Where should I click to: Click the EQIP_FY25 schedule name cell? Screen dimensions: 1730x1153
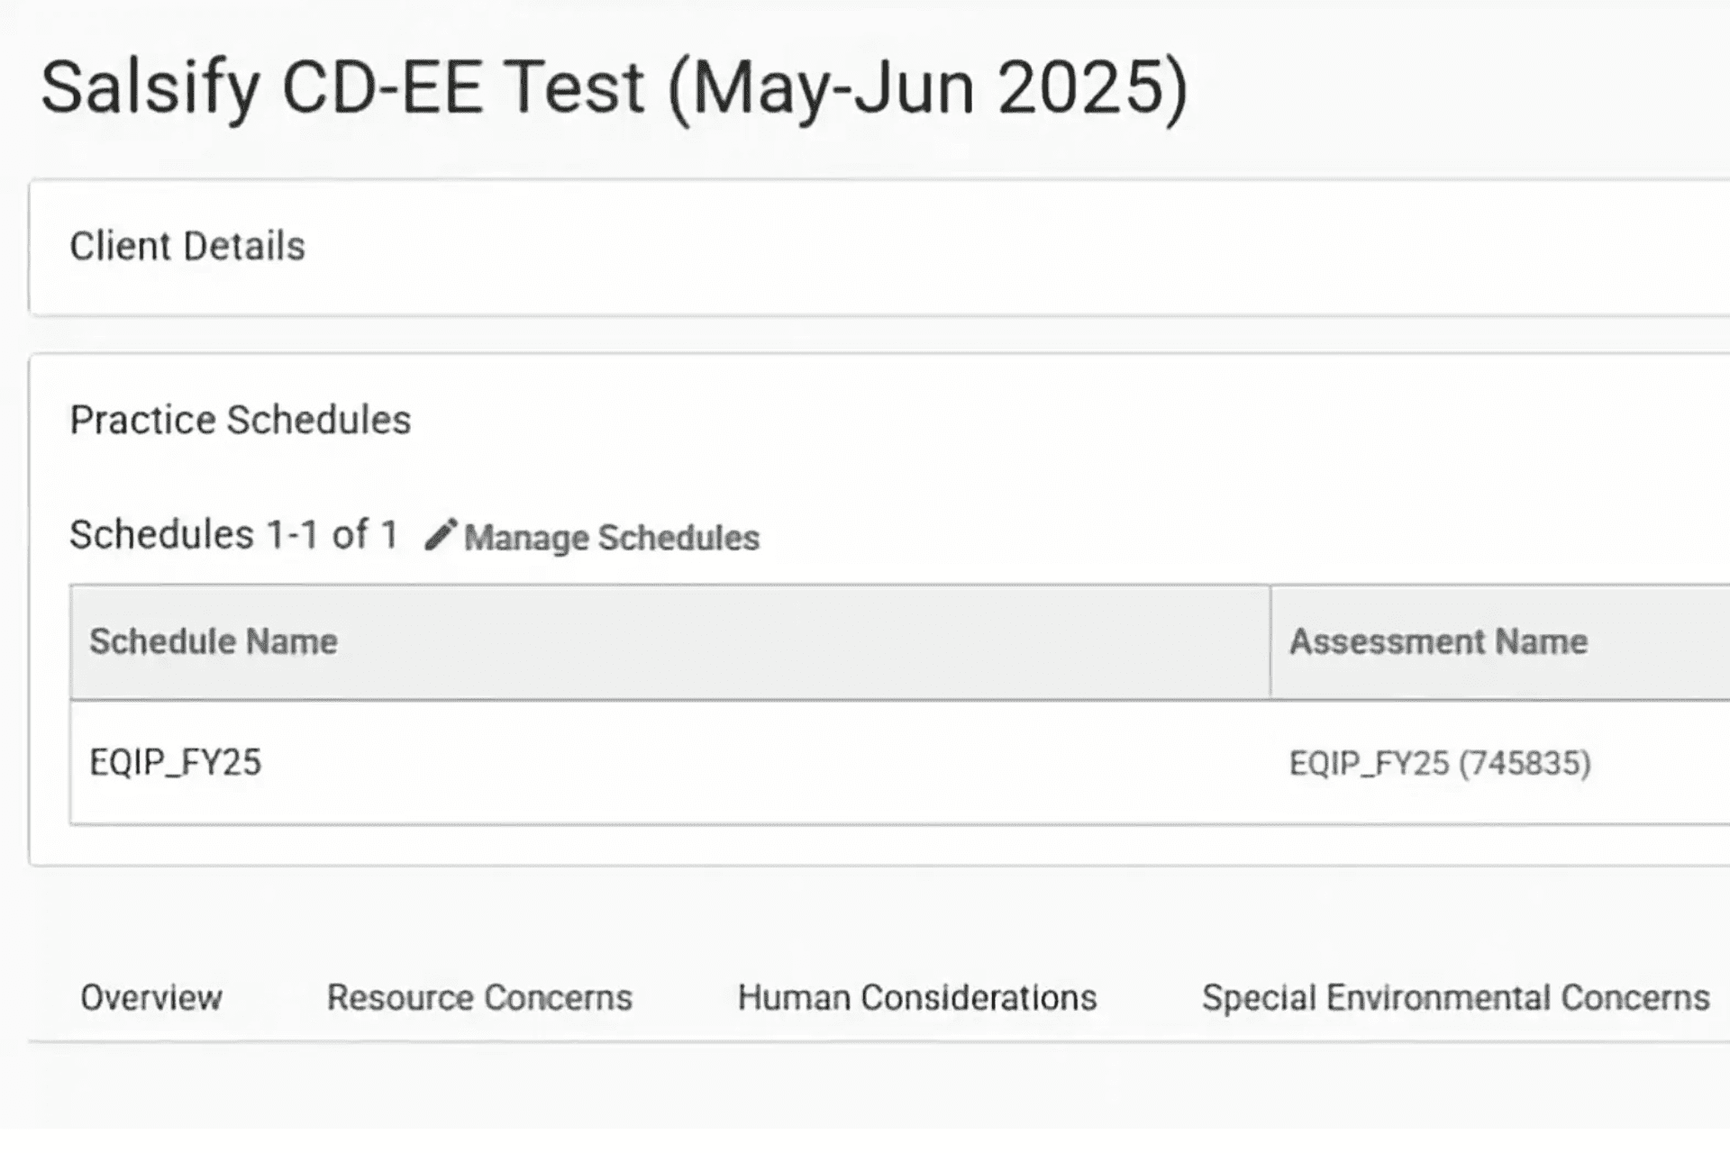pos(176,761)
